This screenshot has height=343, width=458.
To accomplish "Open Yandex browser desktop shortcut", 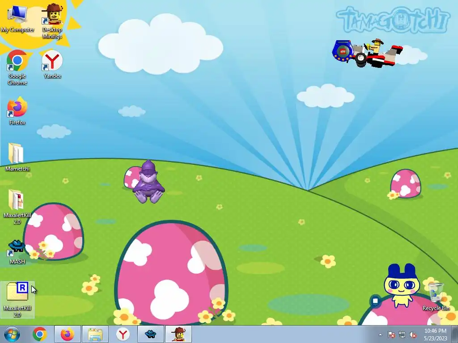I will pos(52,64).
